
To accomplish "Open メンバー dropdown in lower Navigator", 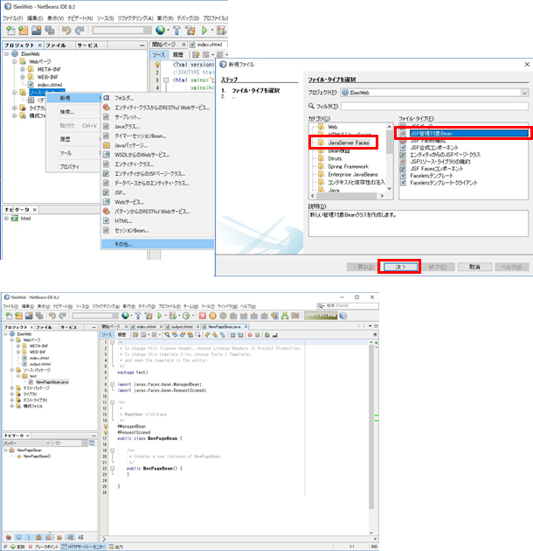I will click(x=27, y=443).
